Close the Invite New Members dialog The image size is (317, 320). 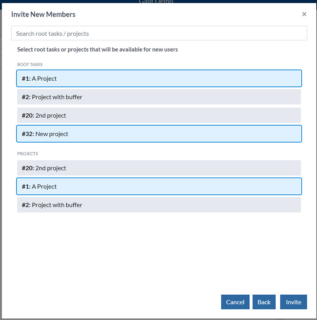click(304, 14)
